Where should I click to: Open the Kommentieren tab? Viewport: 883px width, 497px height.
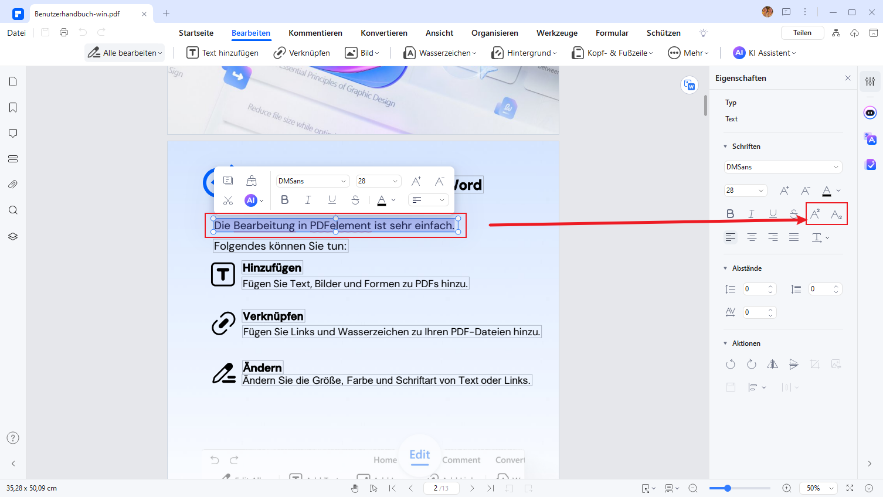(x=315, y=33)
